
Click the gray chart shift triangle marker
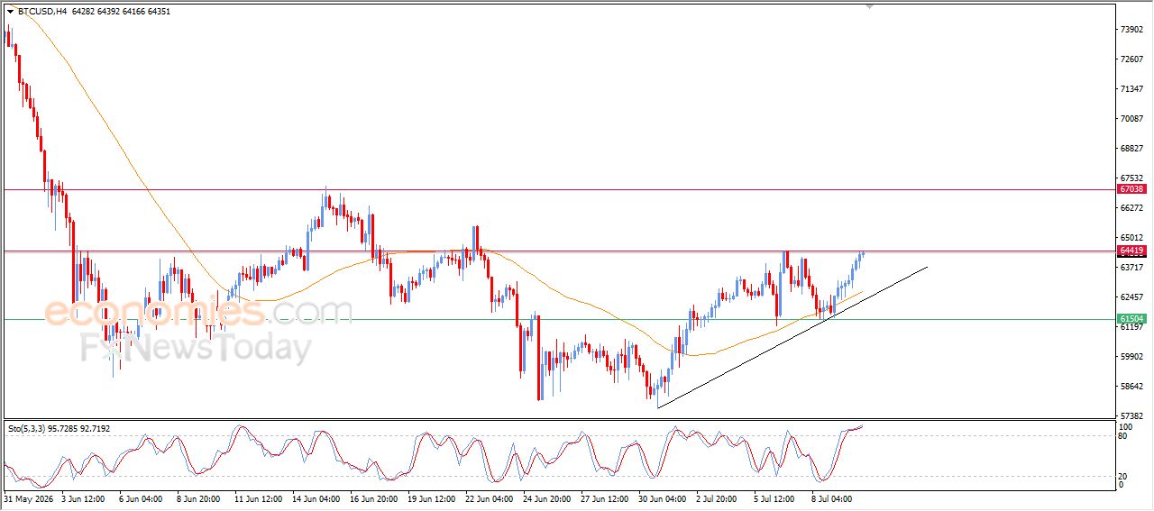point(869,6)
